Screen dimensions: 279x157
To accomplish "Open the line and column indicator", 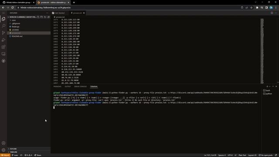I will click(x=210, y=155).
